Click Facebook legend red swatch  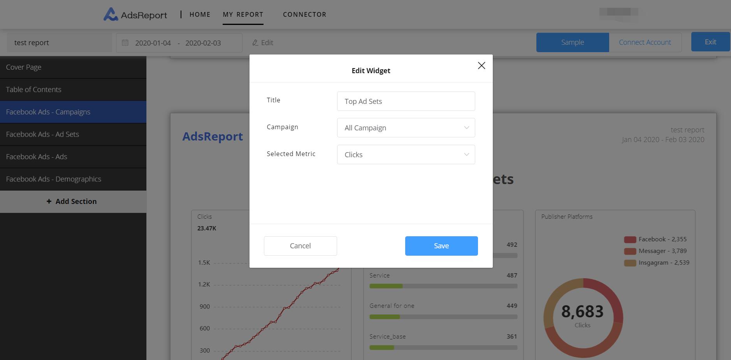(x=630, y=240)
